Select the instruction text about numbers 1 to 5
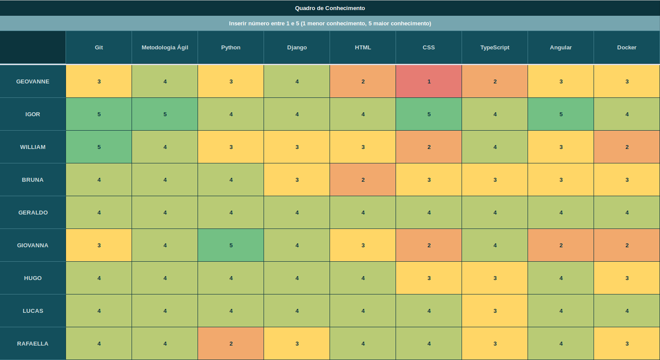Viewport: 660px width, 360px height. [x=330, y=23]
